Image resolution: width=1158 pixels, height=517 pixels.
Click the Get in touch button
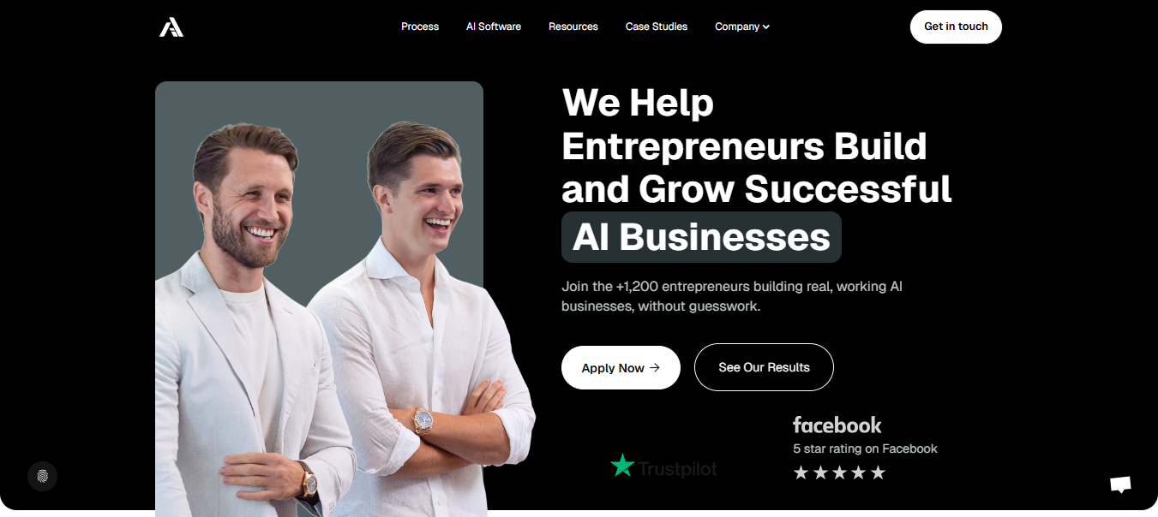click(x=956, y=27)
